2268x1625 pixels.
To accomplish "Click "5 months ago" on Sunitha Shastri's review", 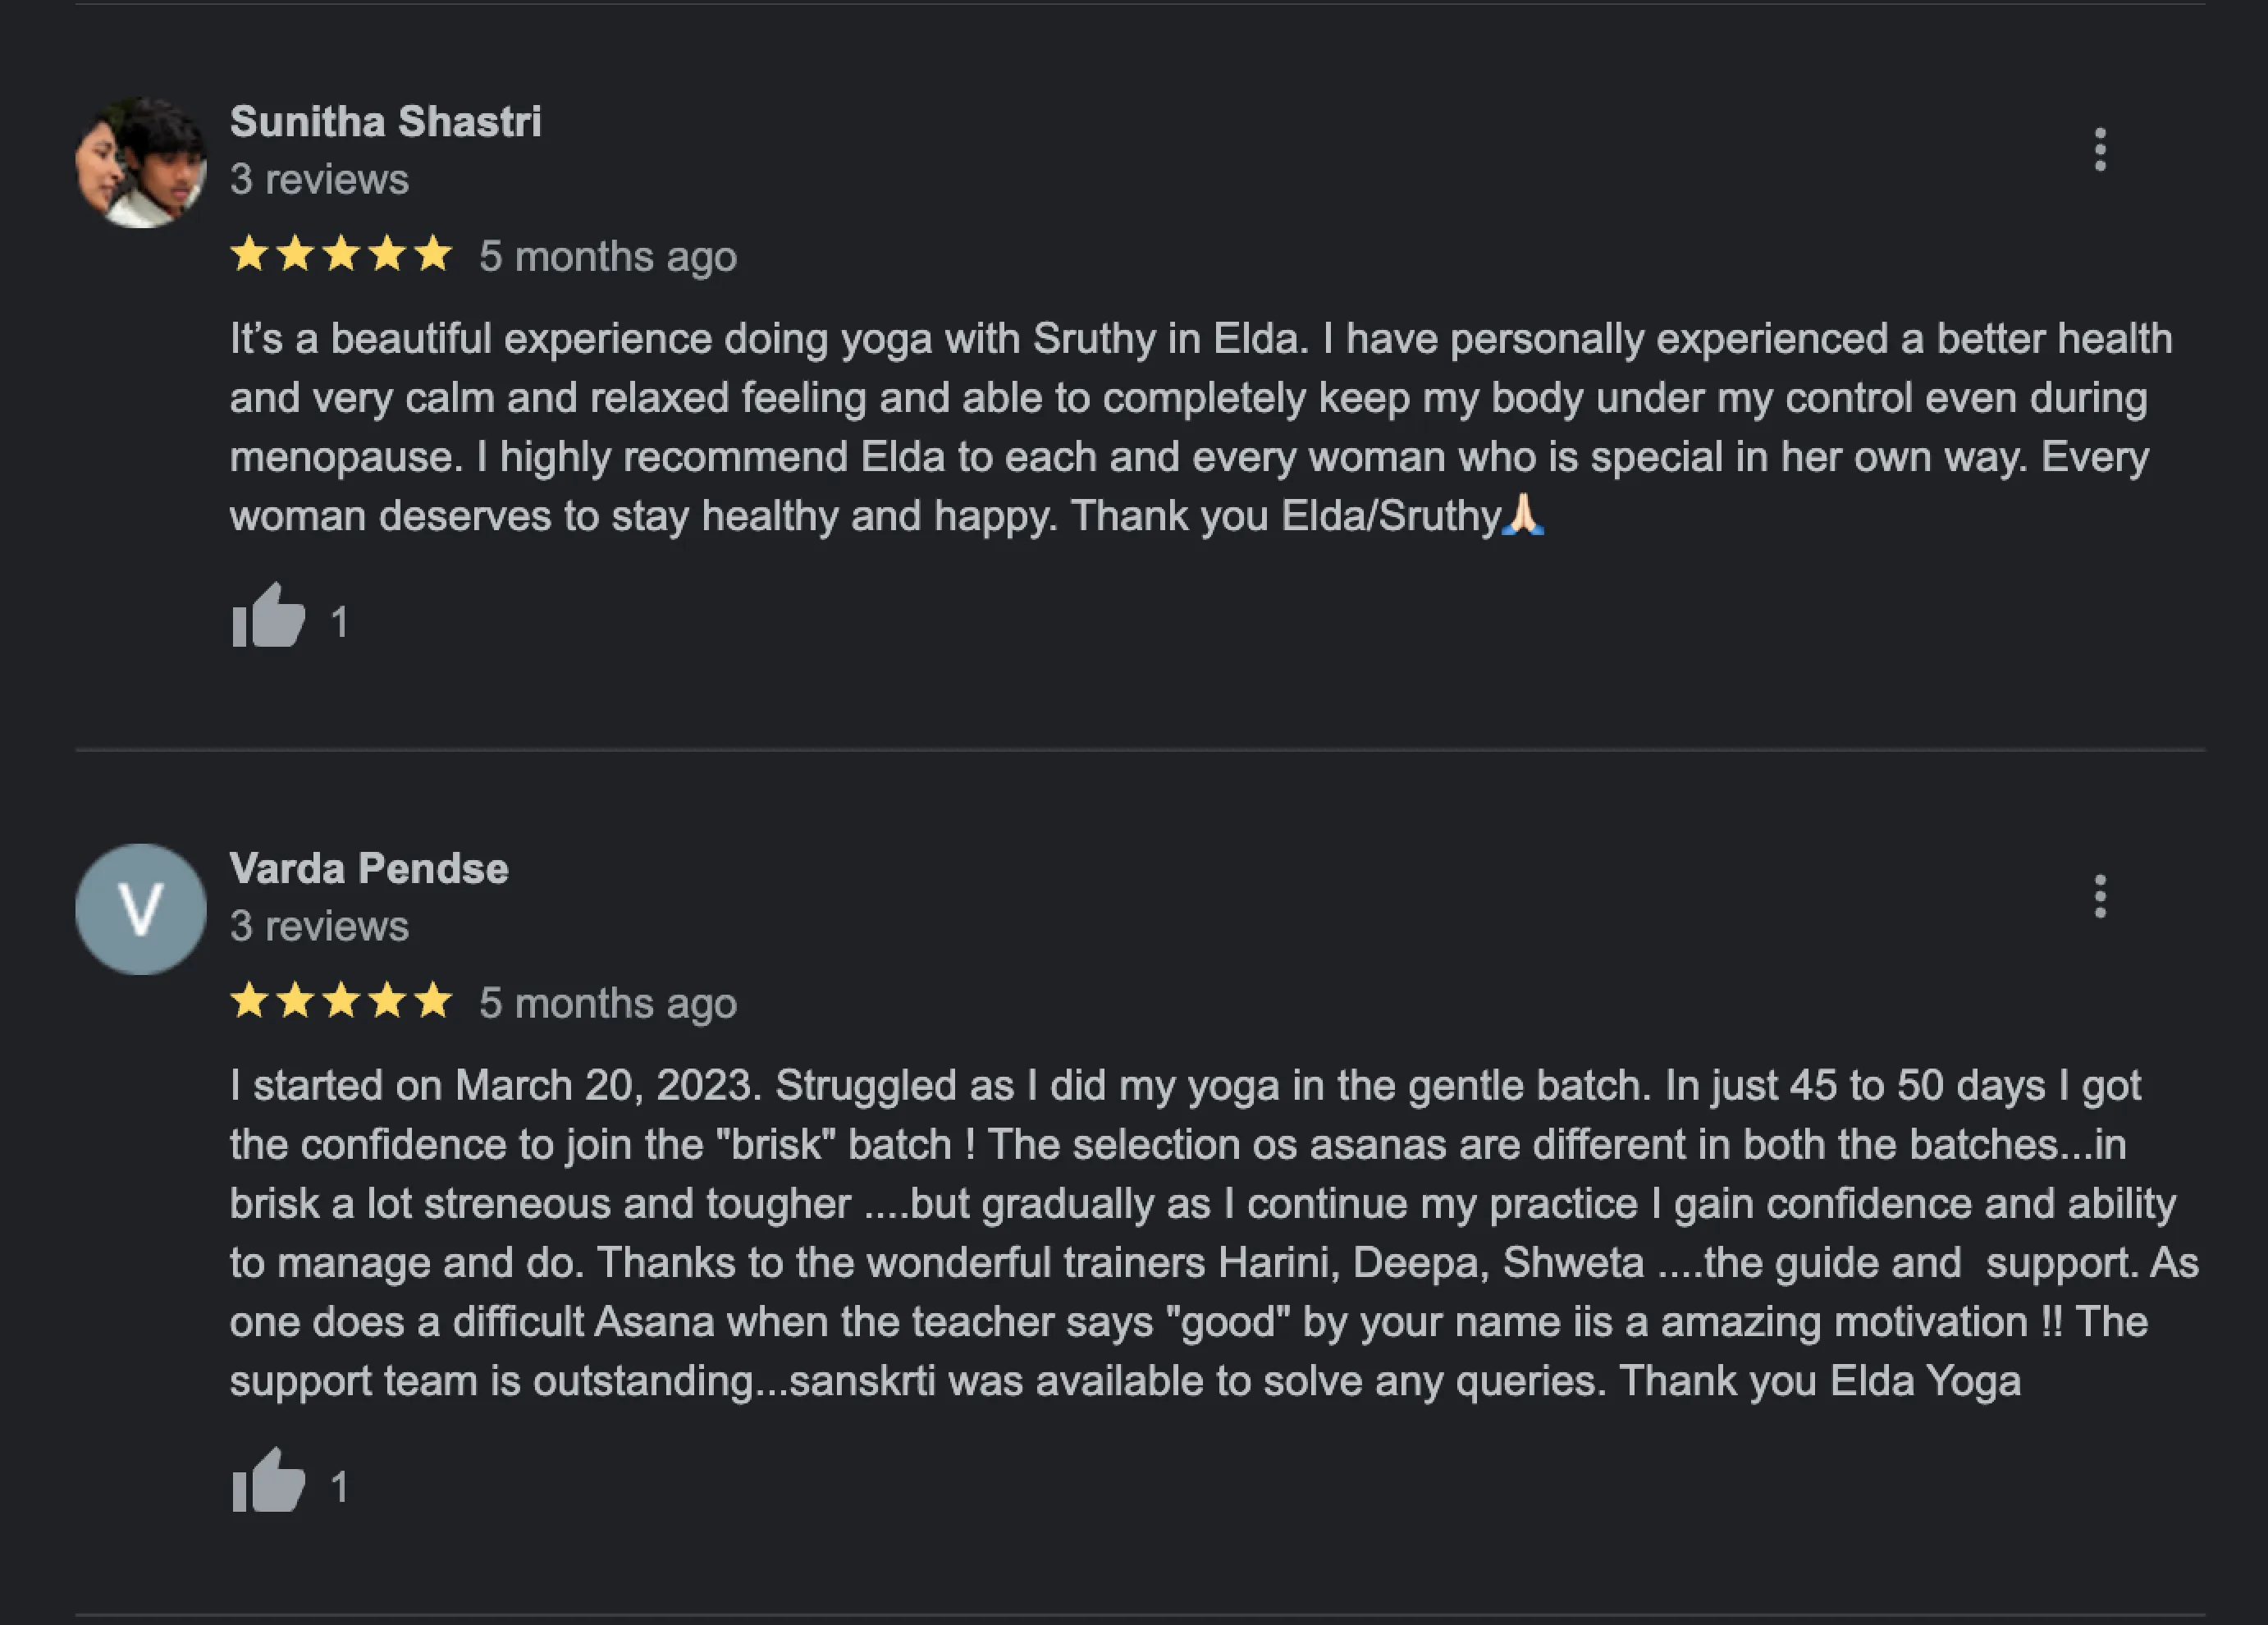I will coord(607,257).
